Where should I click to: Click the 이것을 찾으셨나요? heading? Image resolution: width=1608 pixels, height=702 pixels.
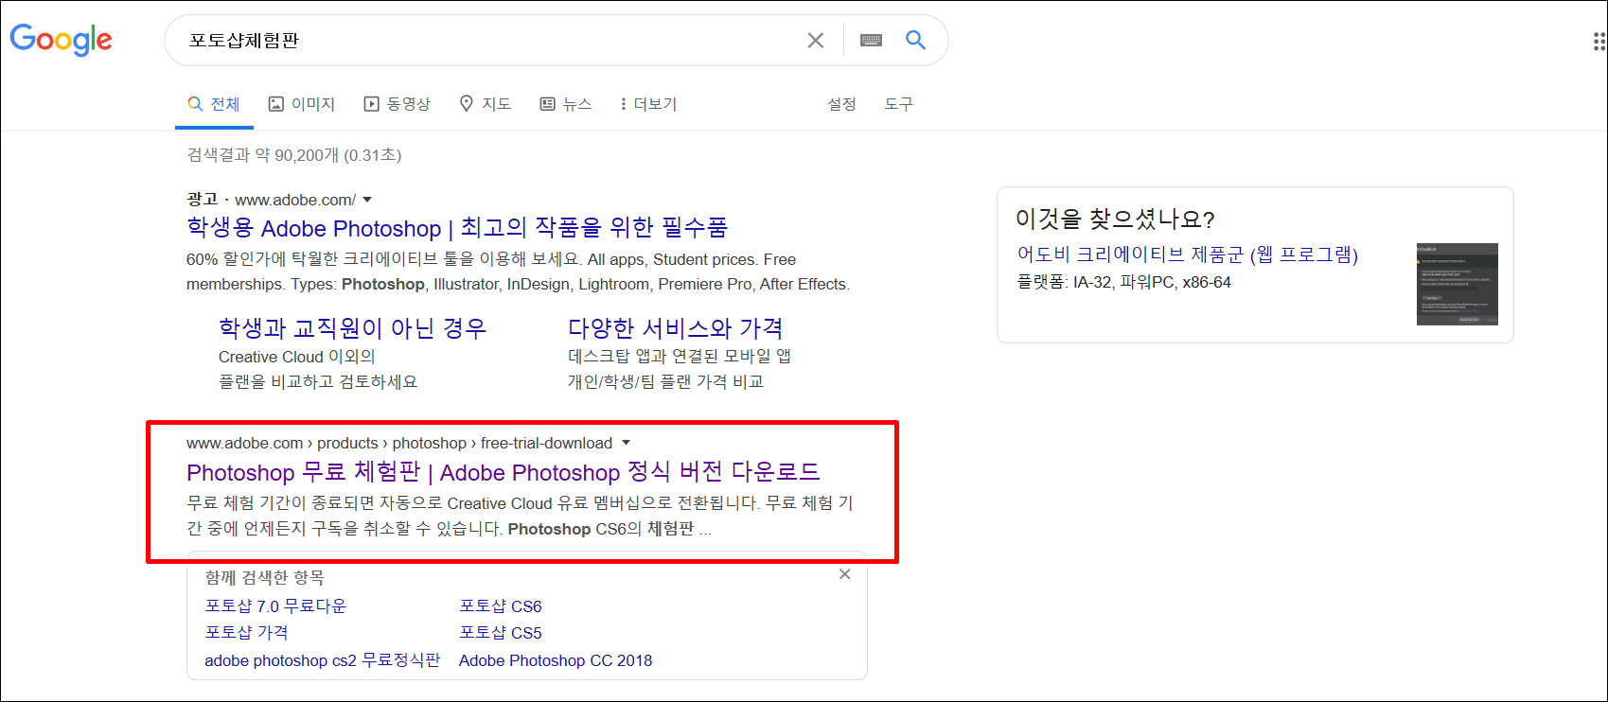(x=1115, y=219)
